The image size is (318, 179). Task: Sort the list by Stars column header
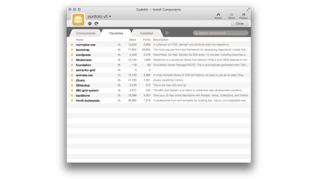[132, 40]
